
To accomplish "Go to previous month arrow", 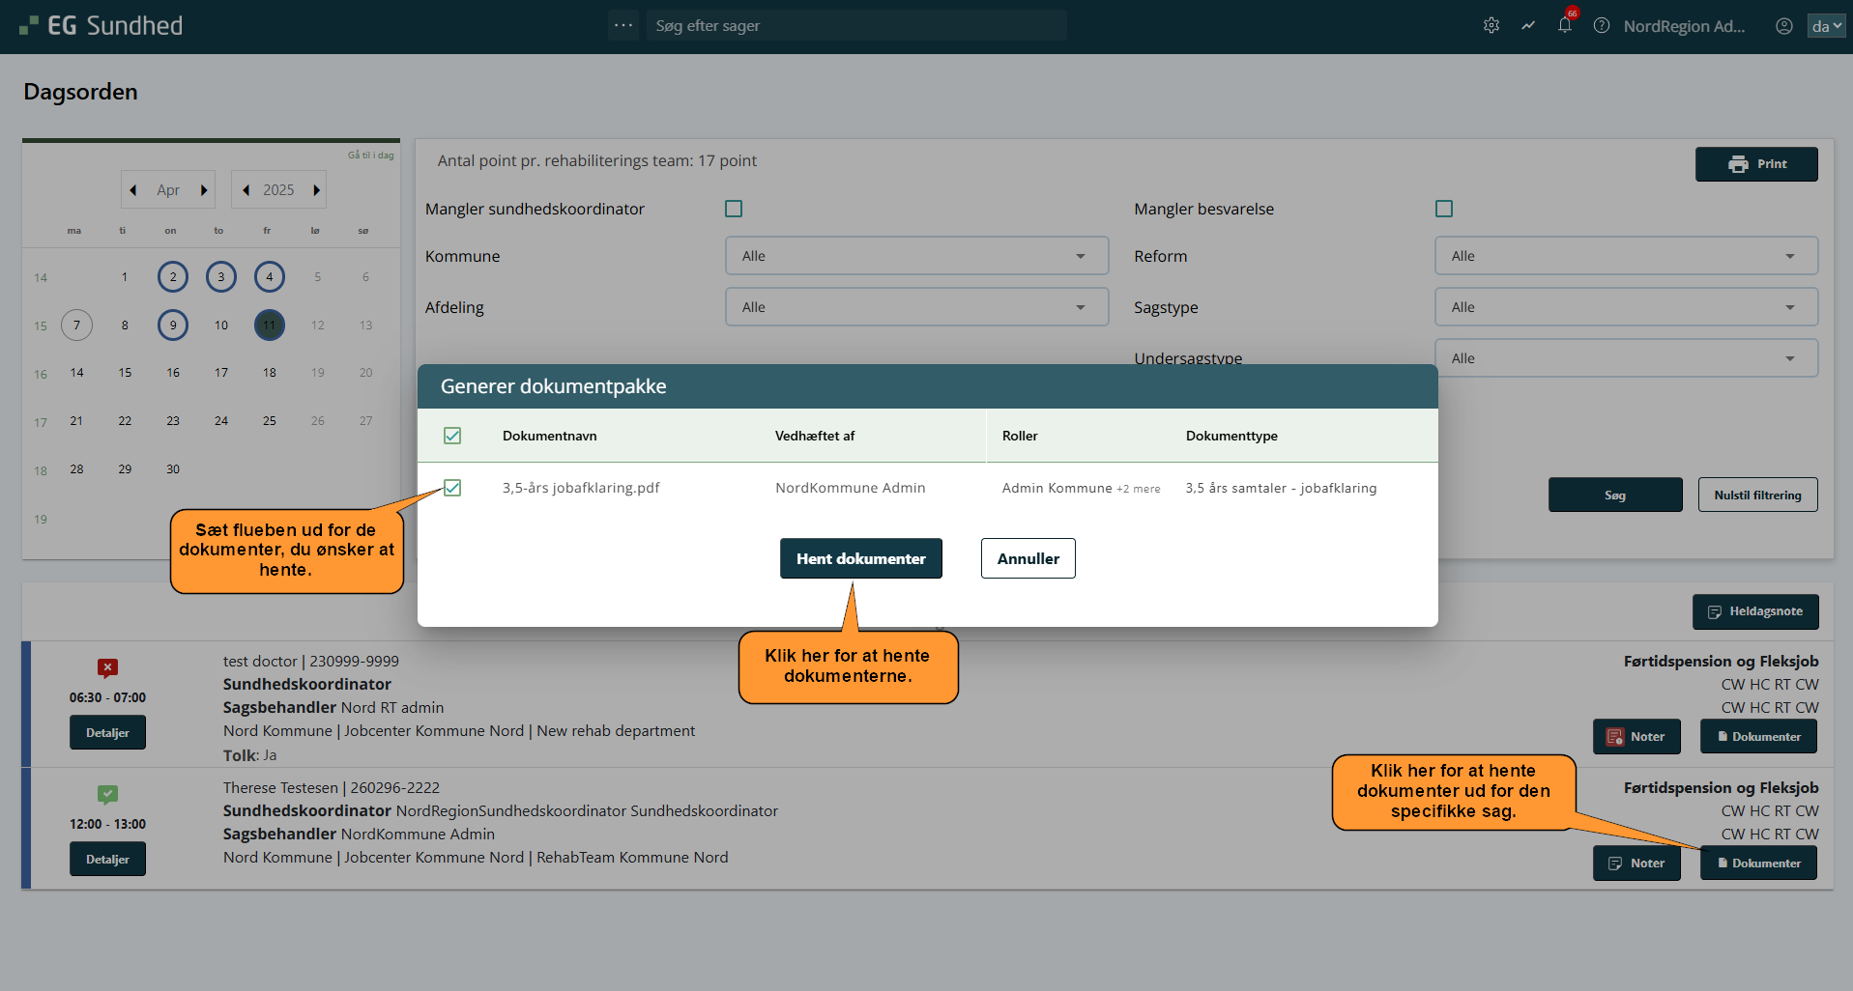I will pos(133,190).
